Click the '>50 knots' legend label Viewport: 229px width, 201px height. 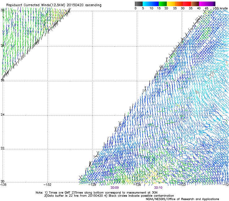[x=220, y=8]
